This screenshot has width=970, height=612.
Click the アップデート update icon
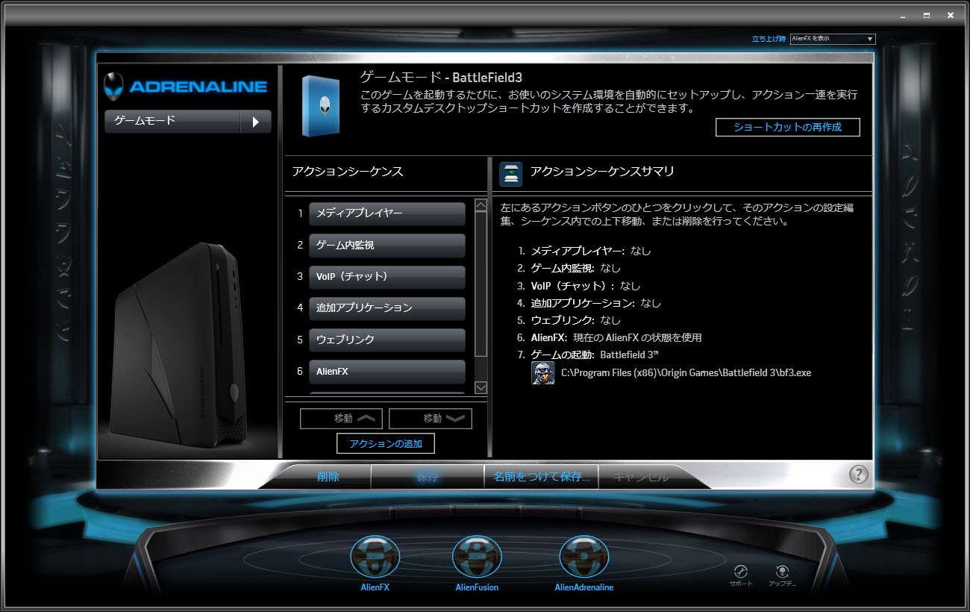(782, 571)
